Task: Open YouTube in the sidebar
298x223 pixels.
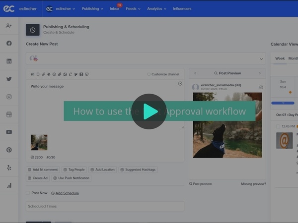Action: (x=9, y=132)
